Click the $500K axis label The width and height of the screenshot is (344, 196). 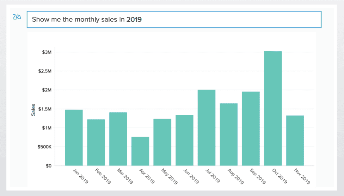tap(44, 147)
